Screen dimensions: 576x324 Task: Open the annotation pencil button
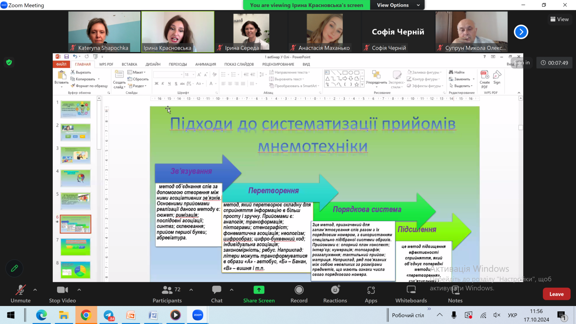click(x=14, y=268)
